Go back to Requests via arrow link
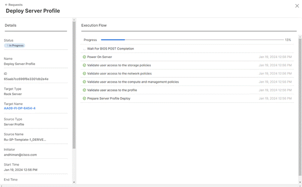302x187 pixels. point(14,4)
